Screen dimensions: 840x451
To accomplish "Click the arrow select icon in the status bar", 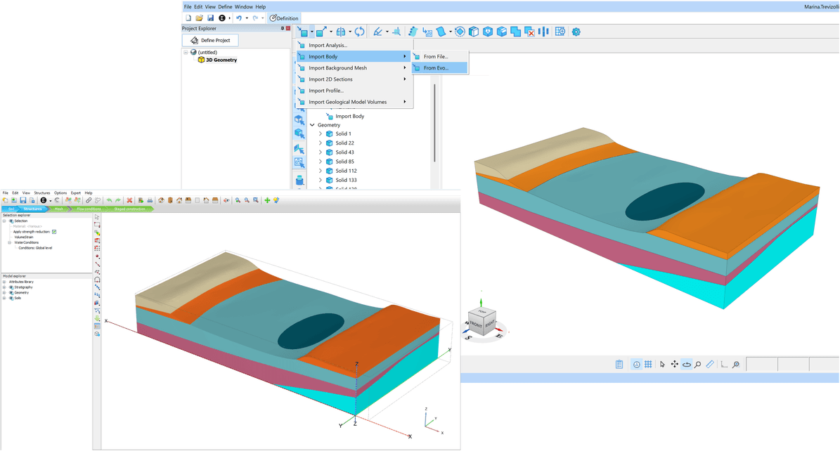I will click(662, 364).
